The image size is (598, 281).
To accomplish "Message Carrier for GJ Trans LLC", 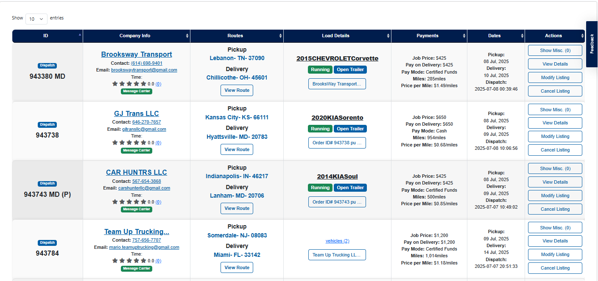I will point(137,150).
